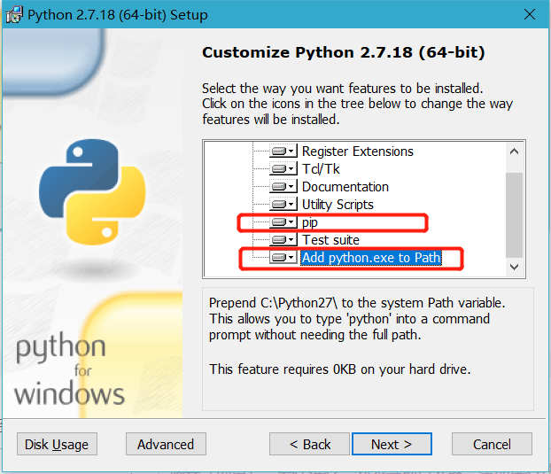Open Documentation feature install dropdown icon

283,187
